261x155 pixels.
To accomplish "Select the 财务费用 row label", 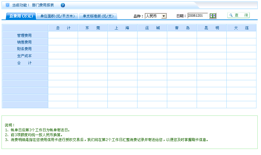I will pos(25,49).
